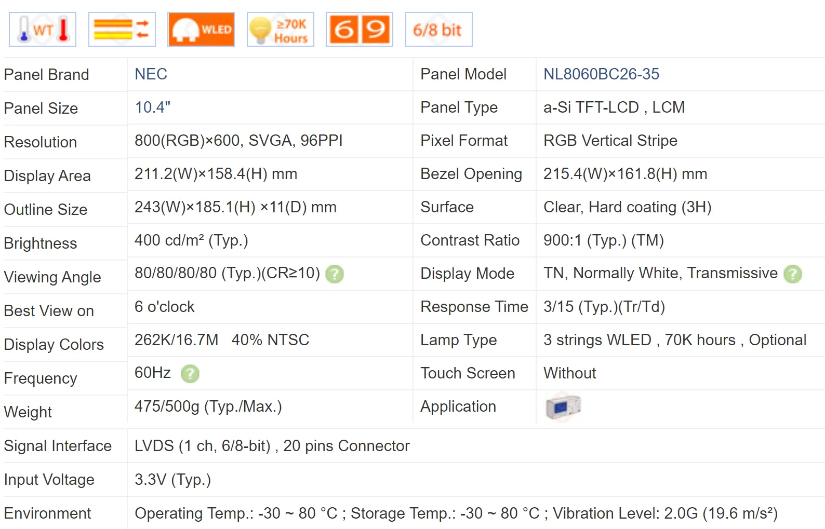Image resolution: width=825 pixels, height=529 pixels.
Task: Click the "Input Voltage" label
Action: tap(49, 480)
